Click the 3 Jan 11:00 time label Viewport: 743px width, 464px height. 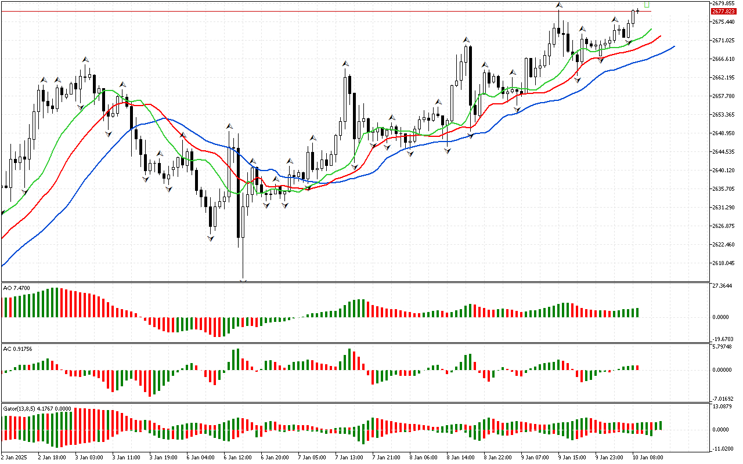[127, 457]
